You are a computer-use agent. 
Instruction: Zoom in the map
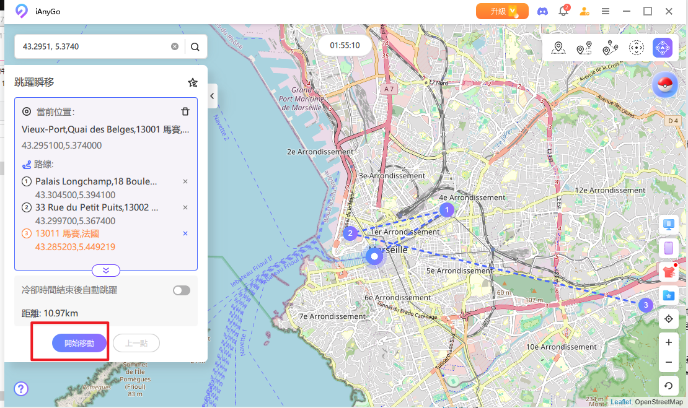point(668,342)
